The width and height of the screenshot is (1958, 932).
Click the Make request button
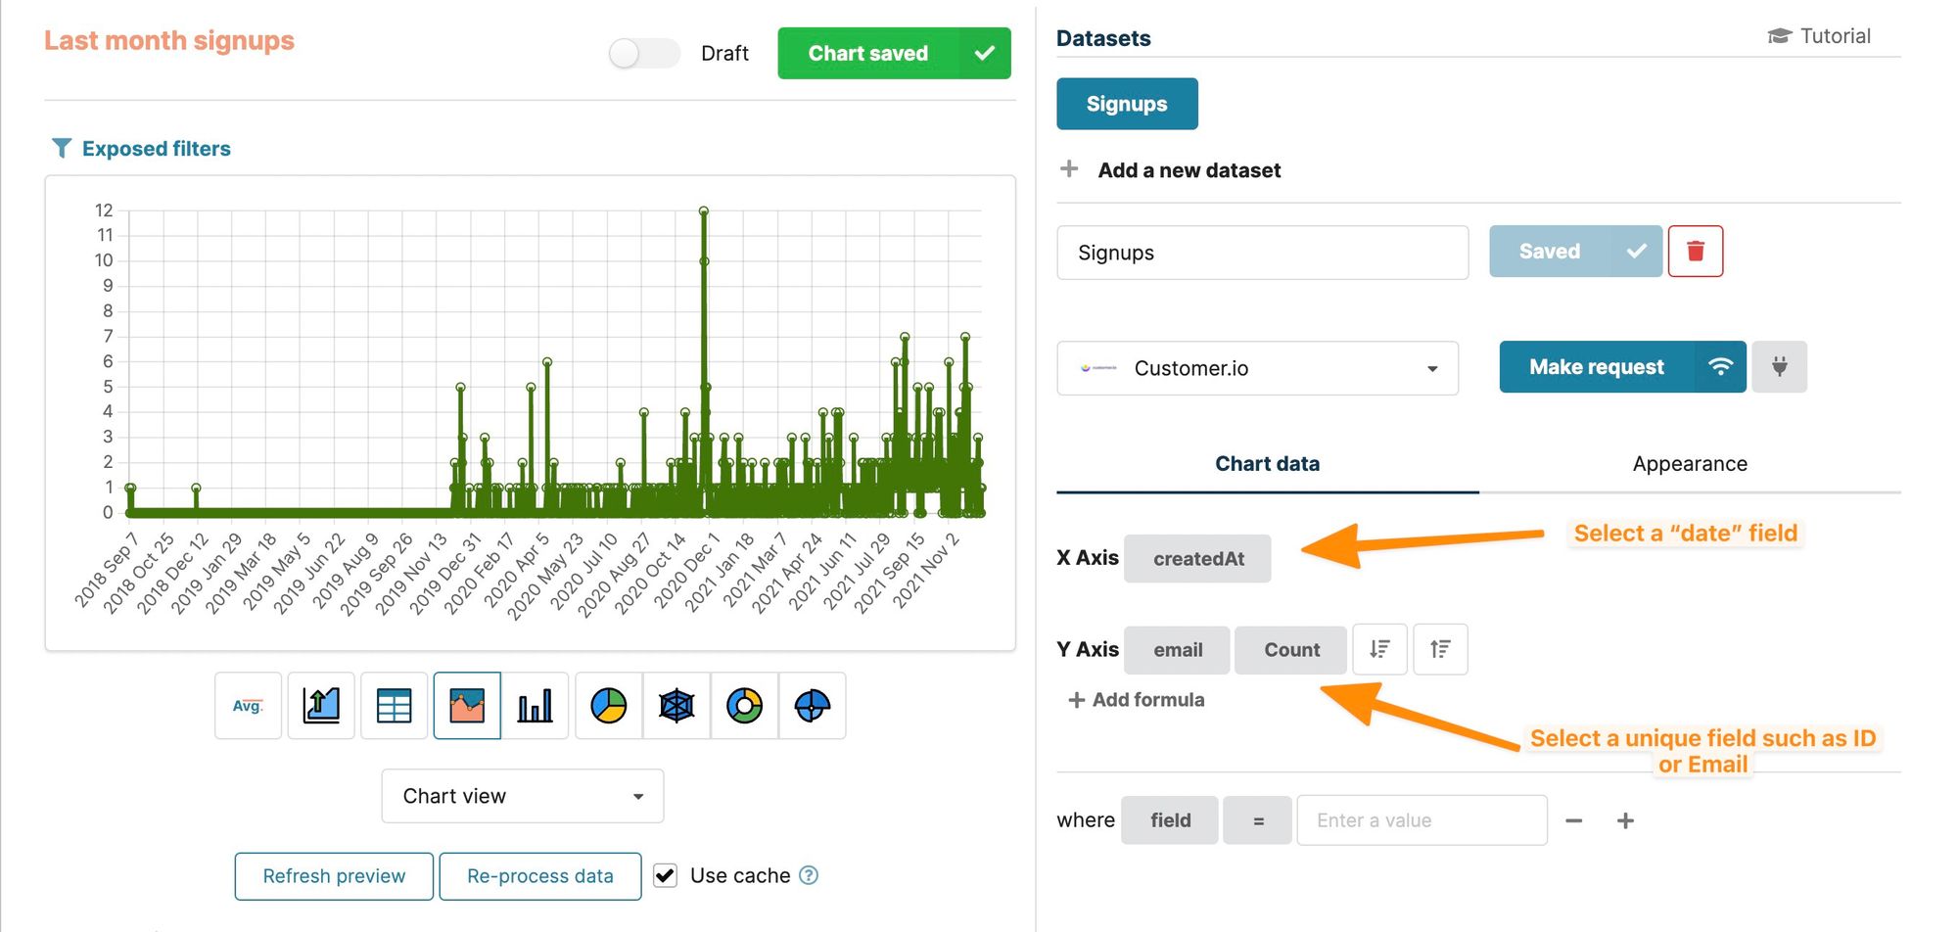click(1596, 367)
